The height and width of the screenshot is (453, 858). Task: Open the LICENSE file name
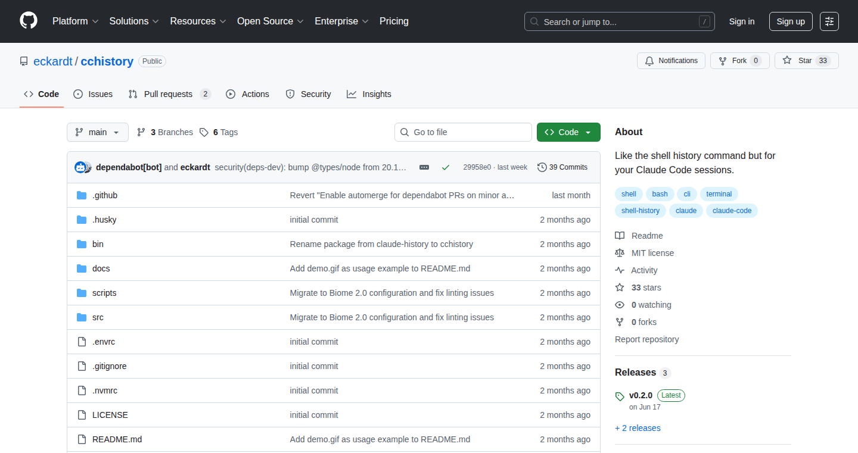click(x=110, y=415)
